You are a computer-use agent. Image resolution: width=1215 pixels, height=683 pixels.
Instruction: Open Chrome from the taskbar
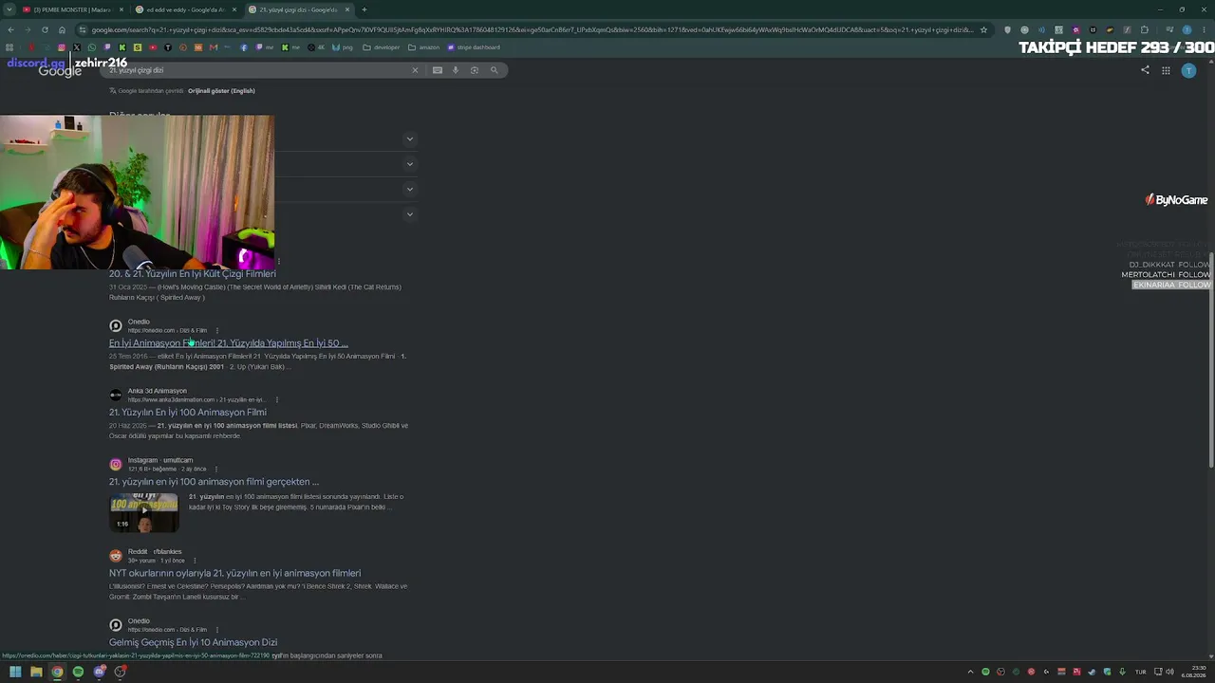[x=57, y=672]
